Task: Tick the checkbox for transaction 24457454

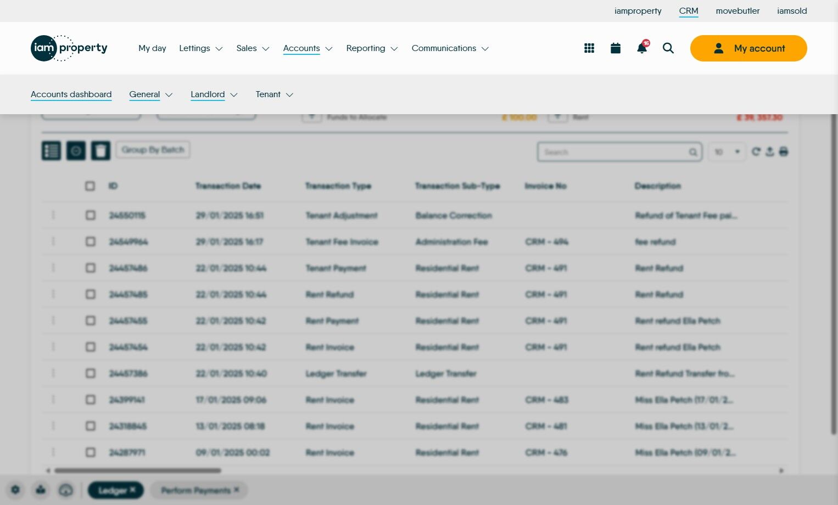Action: (x=91, y=347)
